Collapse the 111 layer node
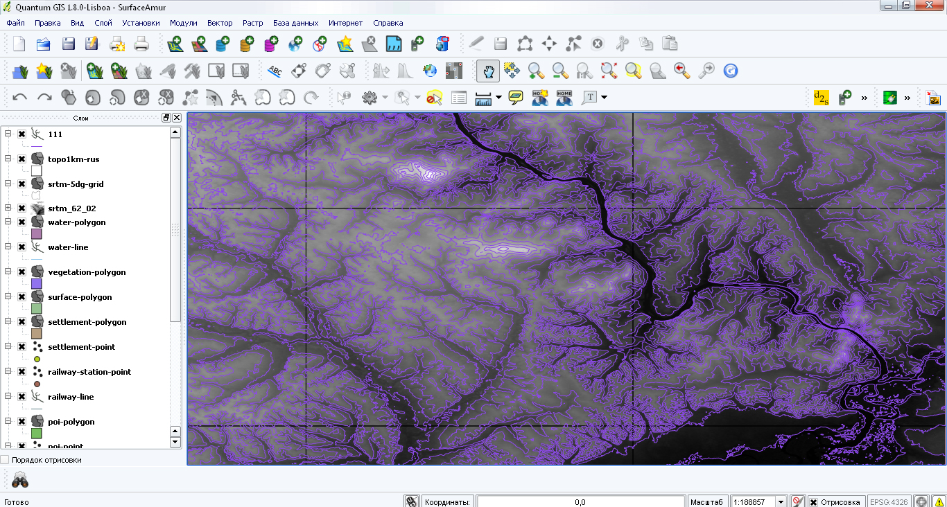The height and width of the screenshot is (507, 947). [x=8, y=134]
